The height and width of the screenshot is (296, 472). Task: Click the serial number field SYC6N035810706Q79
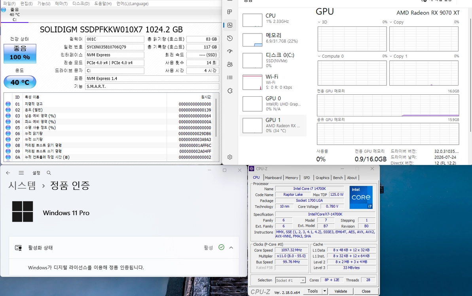[x=115, y=47]
